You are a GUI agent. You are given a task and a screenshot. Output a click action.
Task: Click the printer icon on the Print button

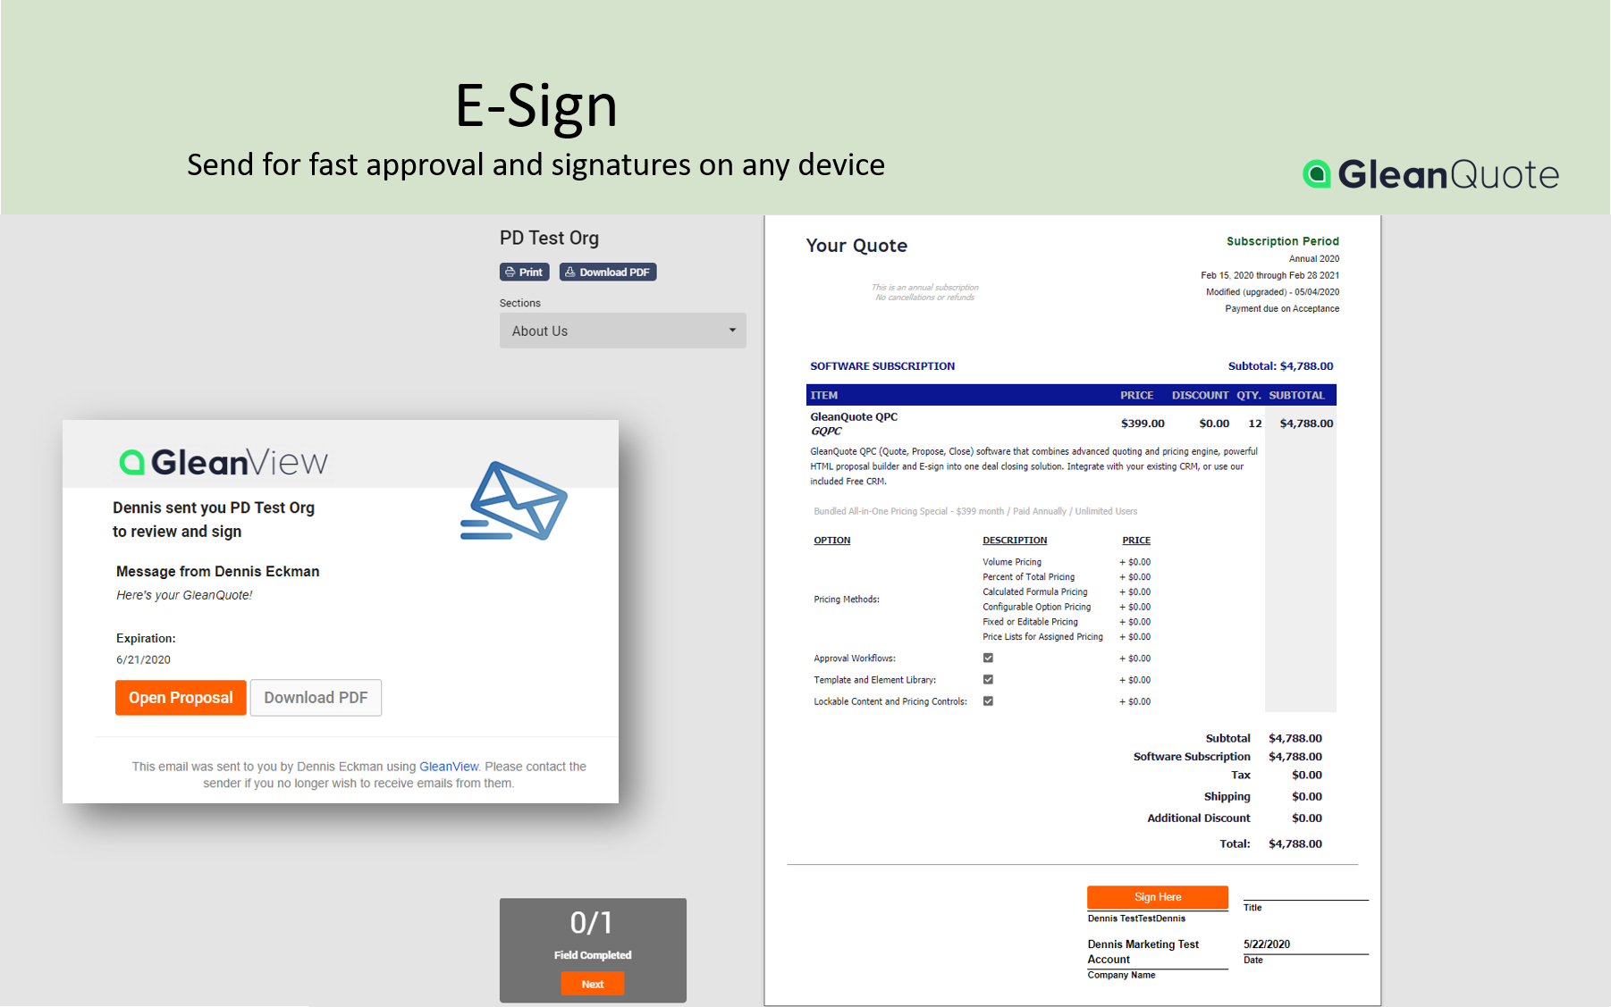[511, 272]
